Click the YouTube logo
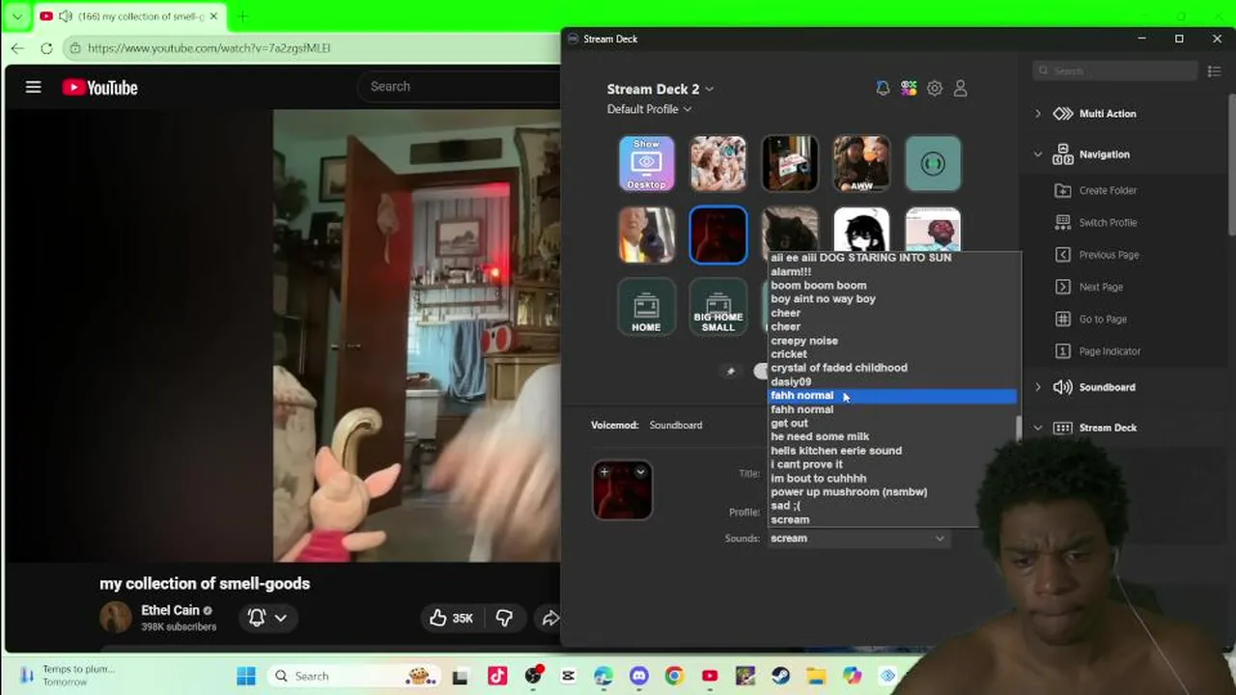 click(100, 87)
